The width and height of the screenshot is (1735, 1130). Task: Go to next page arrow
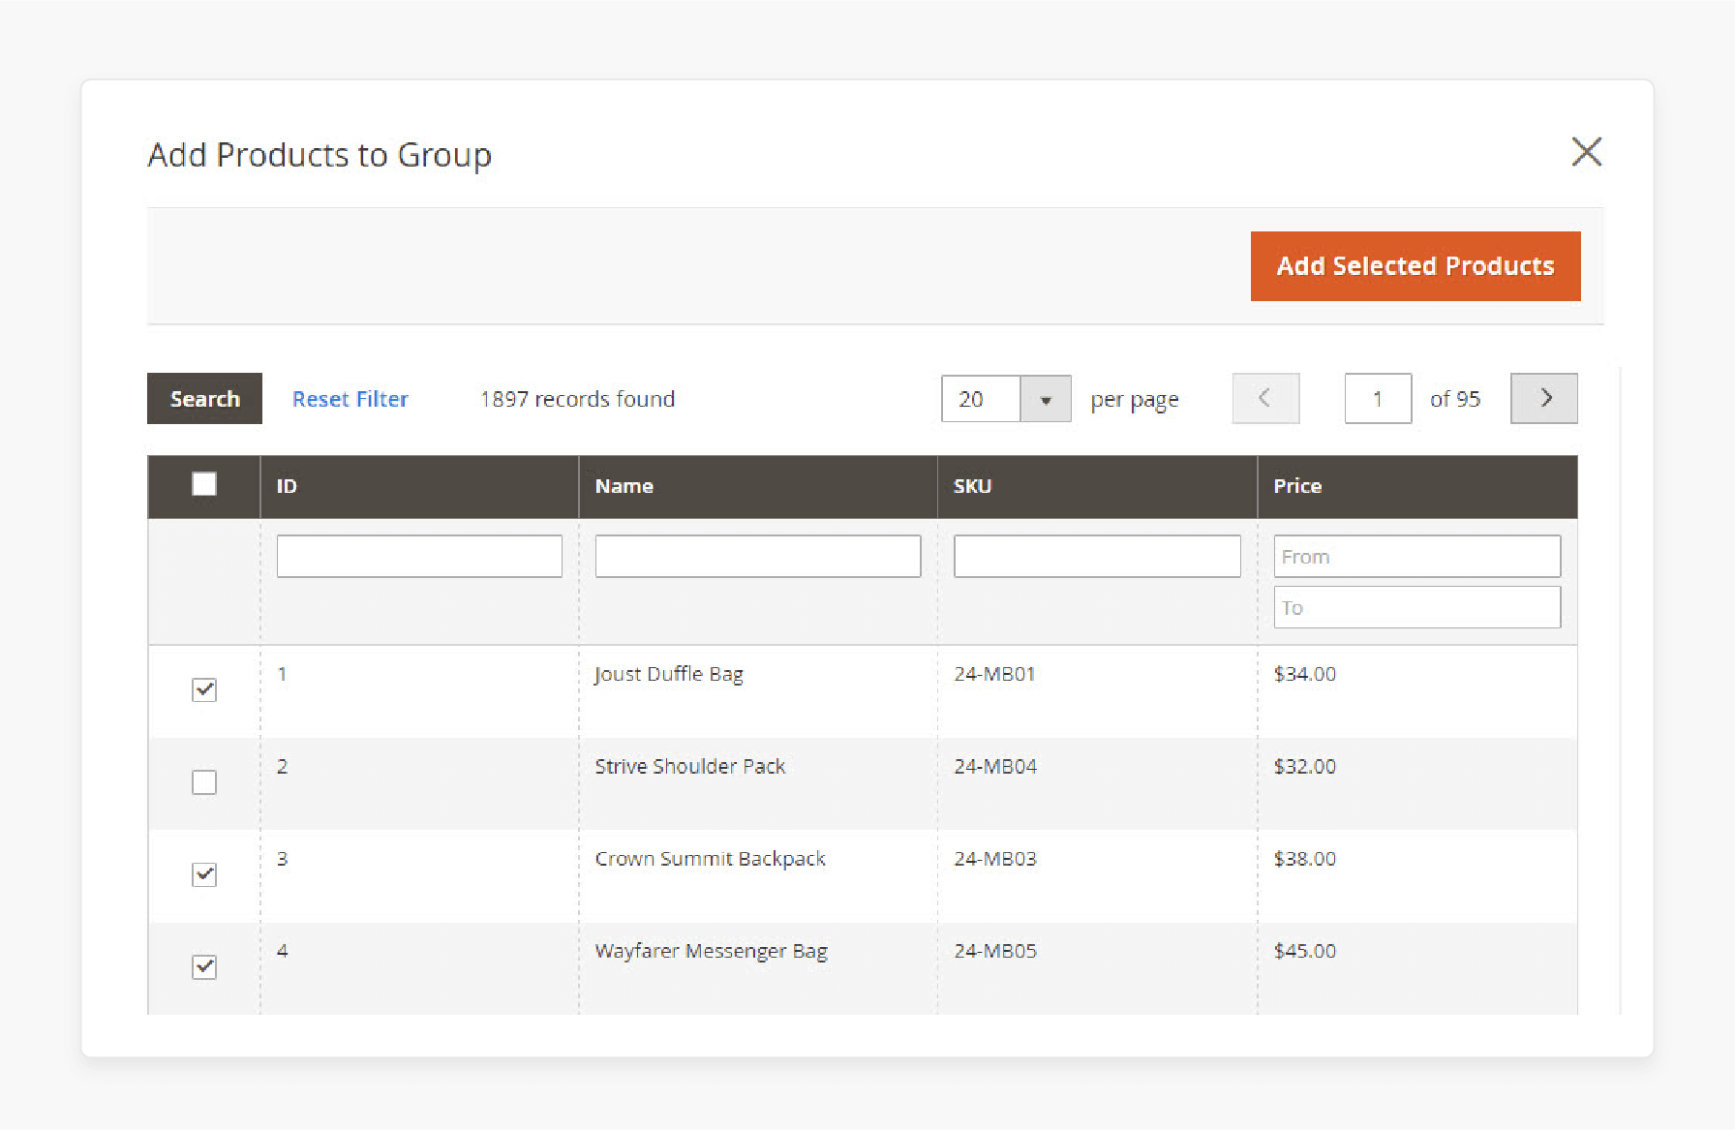tap(1544, 398)
